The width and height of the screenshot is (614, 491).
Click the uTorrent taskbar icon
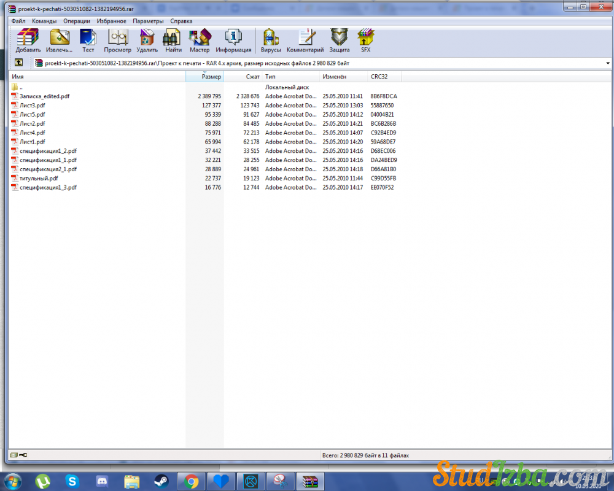pyautogui.click(x=42, y=481)
